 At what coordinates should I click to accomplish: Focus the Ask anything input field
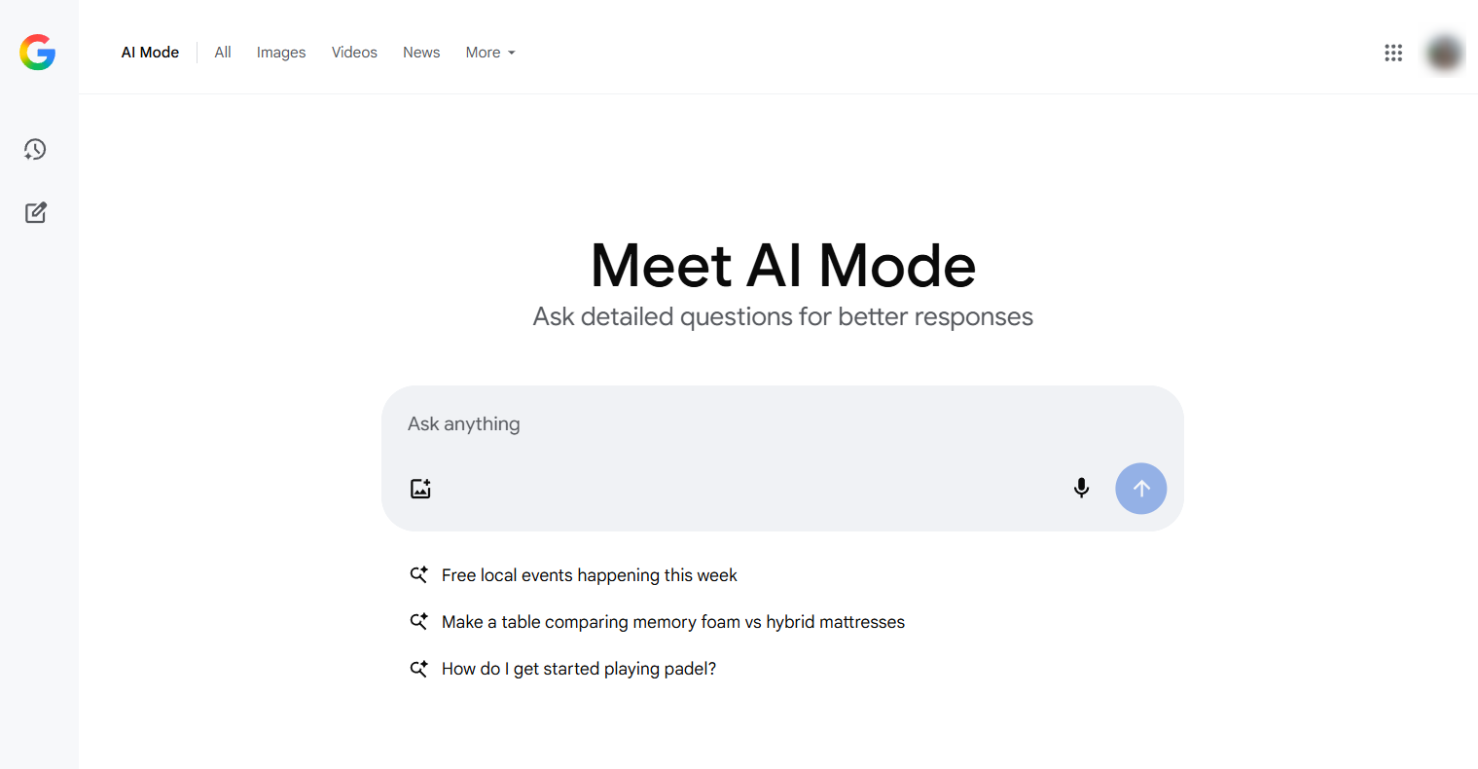coord(782,424)
